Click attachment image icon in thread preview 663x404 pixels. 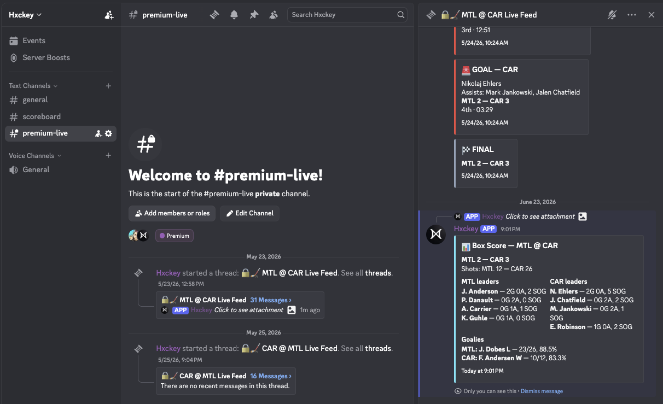click(292, 310)
